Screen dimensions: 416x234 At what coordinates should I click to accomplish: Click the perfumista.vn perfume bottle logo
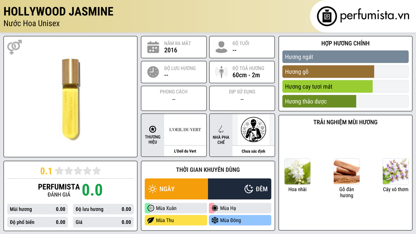click(327, 16)
